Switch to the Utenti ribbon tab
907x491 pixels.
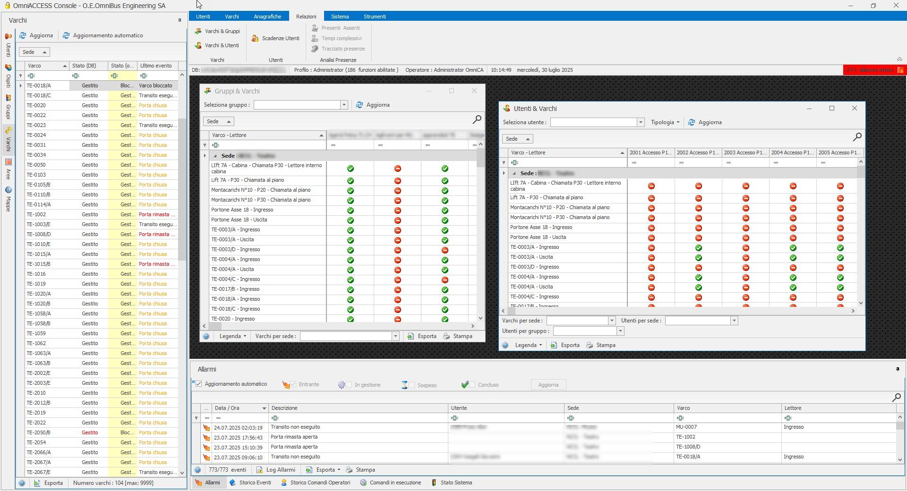click(203, 17)
